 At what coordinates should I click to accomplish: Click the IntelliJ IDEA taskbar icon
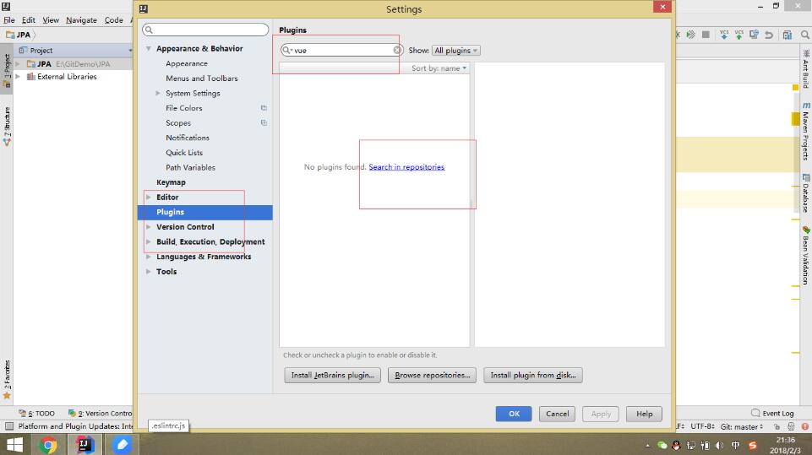[x=84, y=445]
